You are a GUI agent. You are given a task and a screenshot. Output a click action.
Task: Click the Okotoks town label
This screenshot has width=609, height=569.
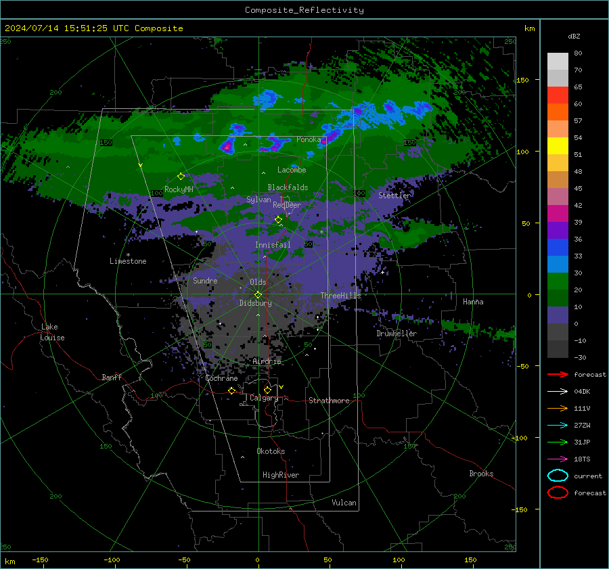(271, 451)
